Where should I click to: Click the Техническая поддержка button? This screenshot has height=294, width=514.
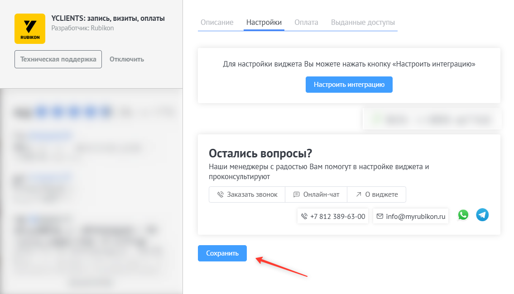click(58, 59)
